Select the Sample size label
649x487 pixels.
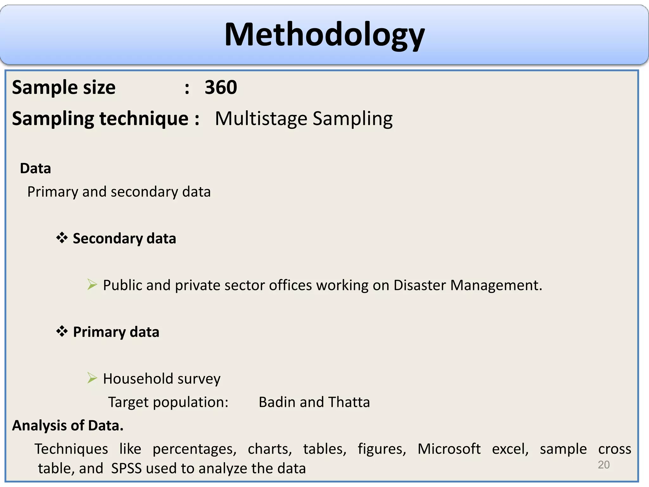pyautogui.click(x=64, y=87)
